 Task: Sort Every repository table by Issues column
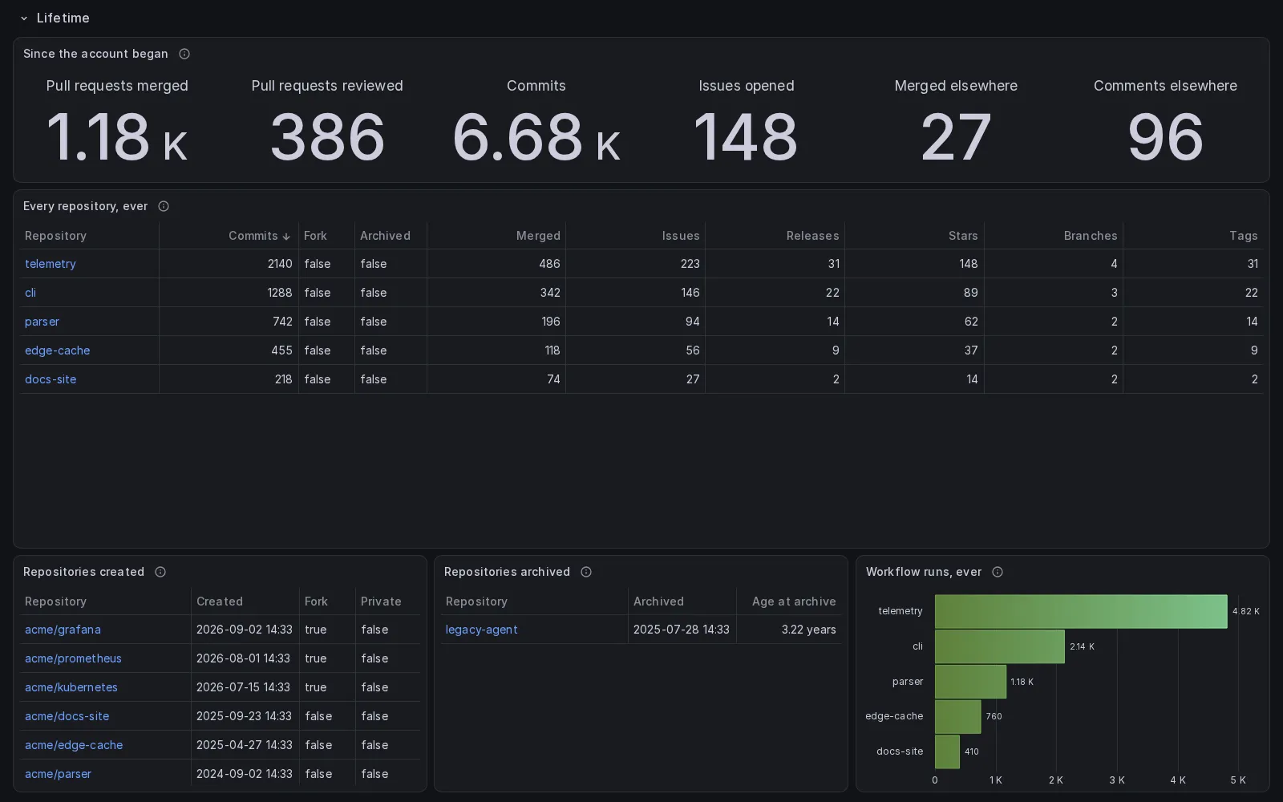681,236
